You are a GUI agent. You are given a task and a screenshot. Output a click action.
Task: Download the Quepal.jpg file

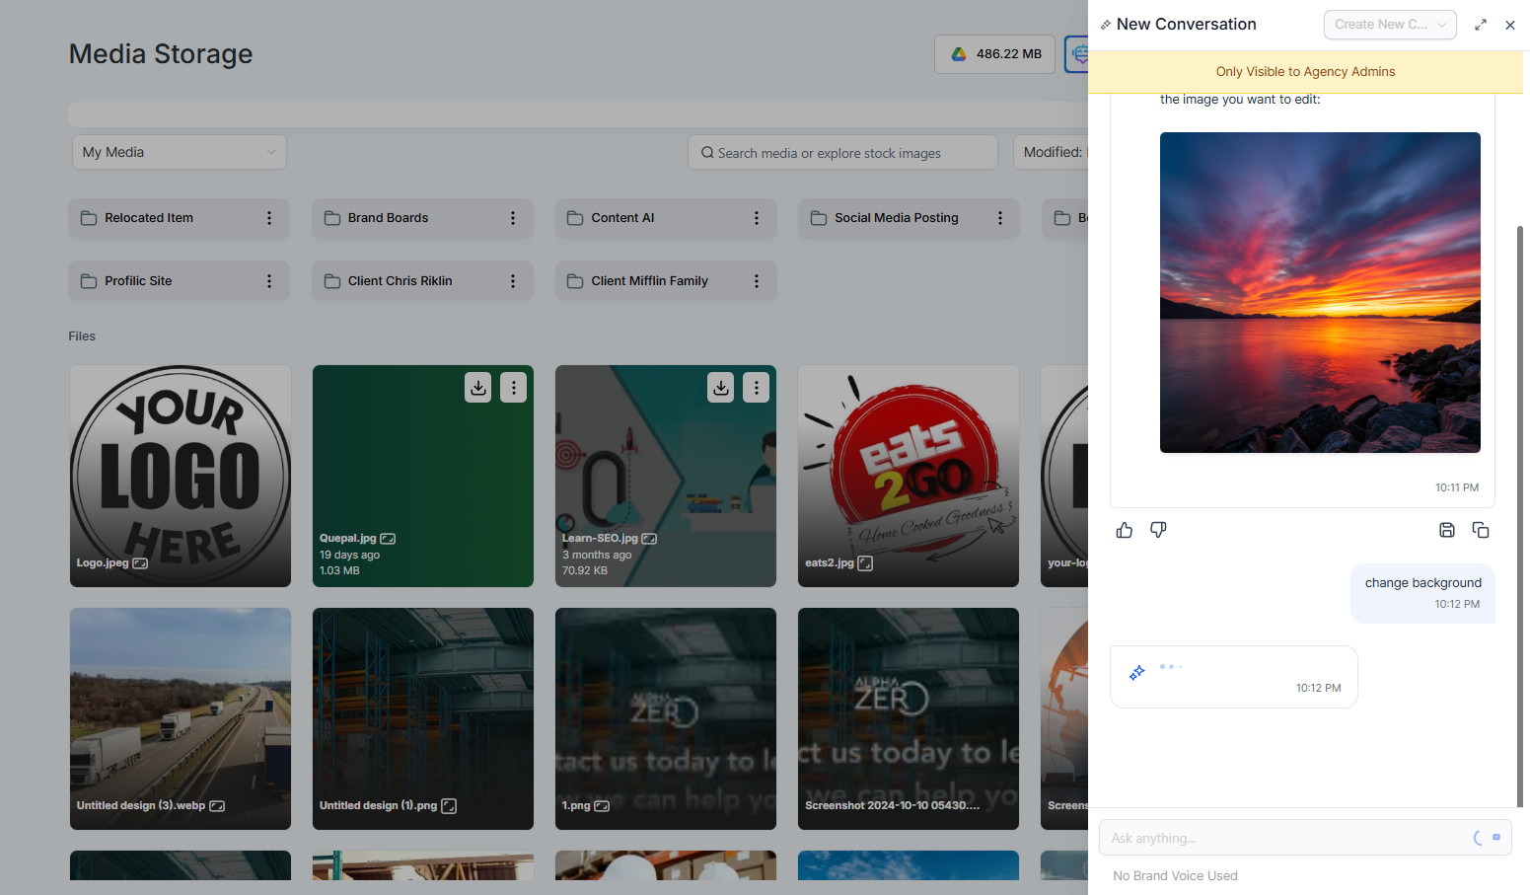(x=478, y=388)
